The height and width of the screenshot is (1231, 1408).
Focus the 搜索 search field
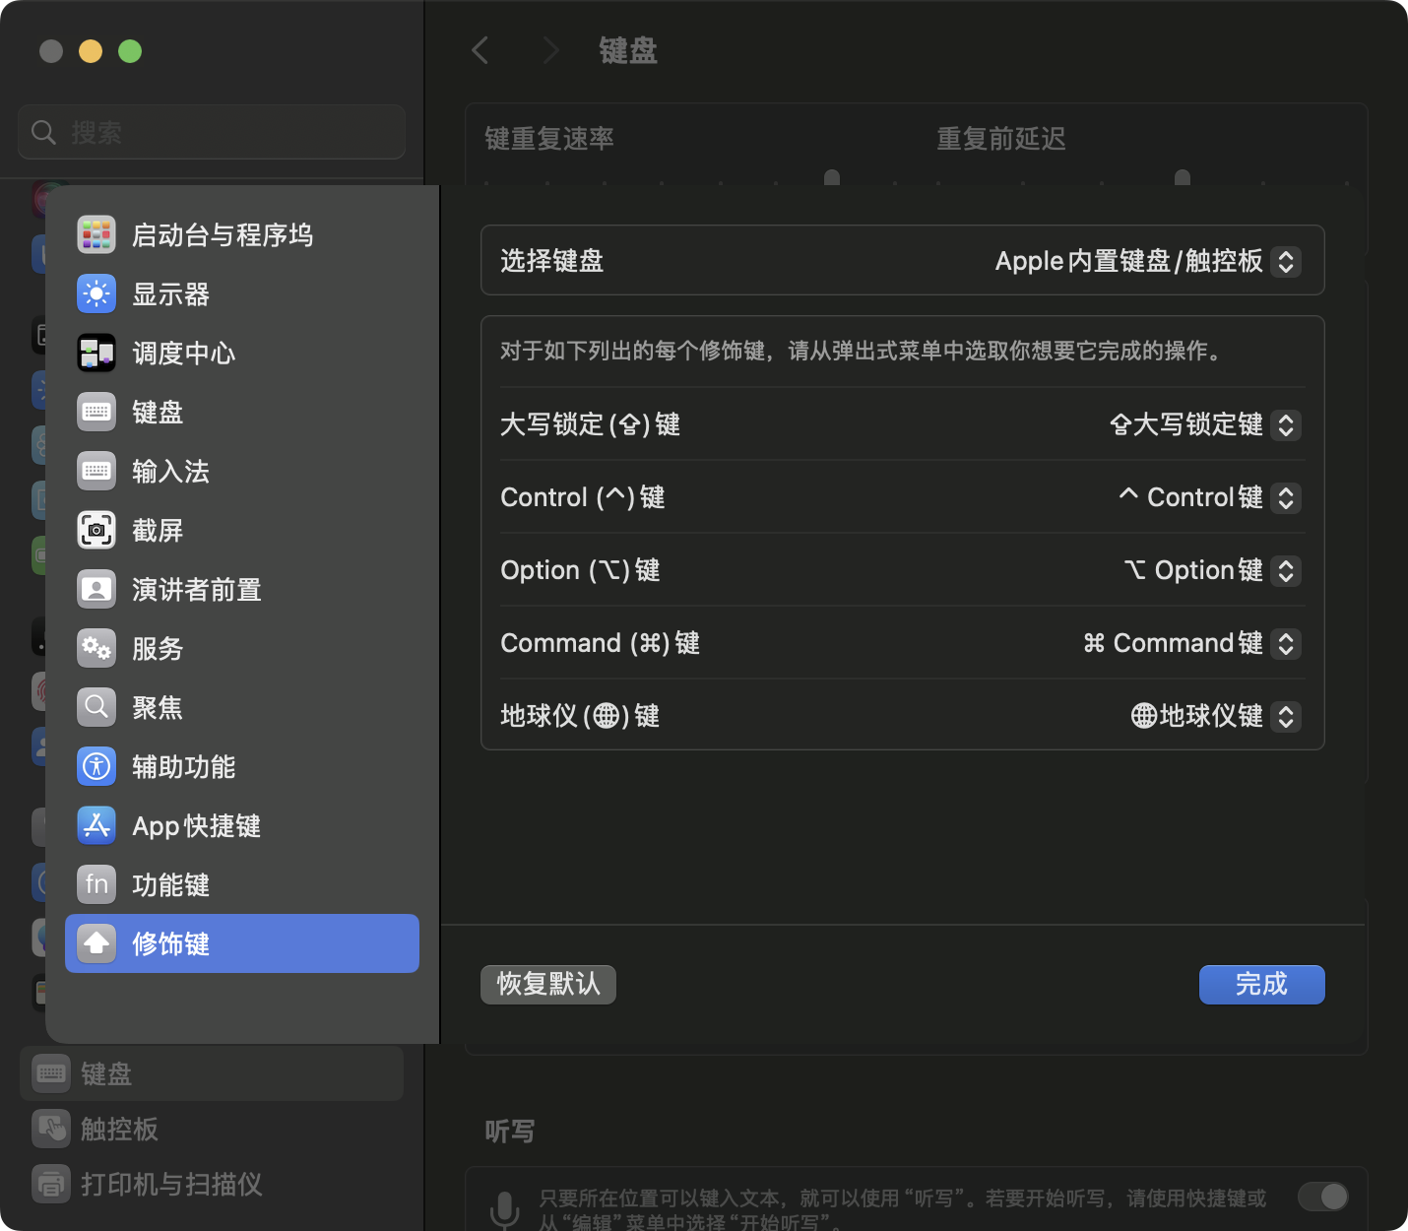tap(212, 132)
